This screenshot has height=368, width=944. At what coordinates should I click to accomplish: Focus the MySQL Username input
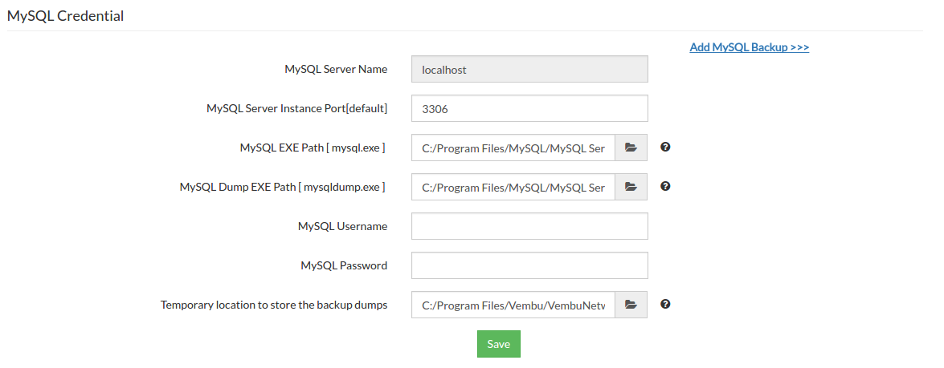coord(529,226)
